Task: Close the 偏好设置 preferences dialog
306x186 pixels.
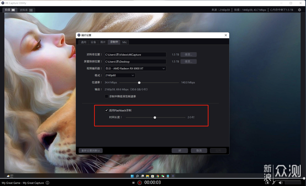Action: tap(226, 35)
